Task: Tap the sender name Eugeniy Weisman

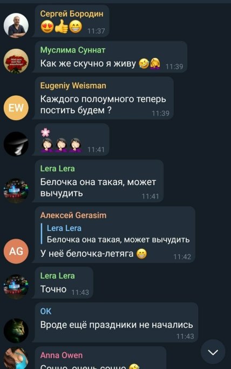Action: tap(73, 85)
